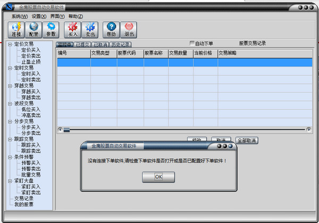Click the 卖出 sell toolbar icon

click(x=90, y=30)
